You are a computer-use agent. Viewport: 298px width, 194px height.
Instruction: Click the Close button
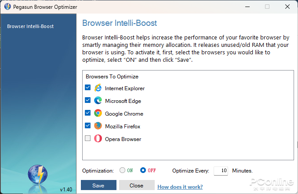coord(137,185)
